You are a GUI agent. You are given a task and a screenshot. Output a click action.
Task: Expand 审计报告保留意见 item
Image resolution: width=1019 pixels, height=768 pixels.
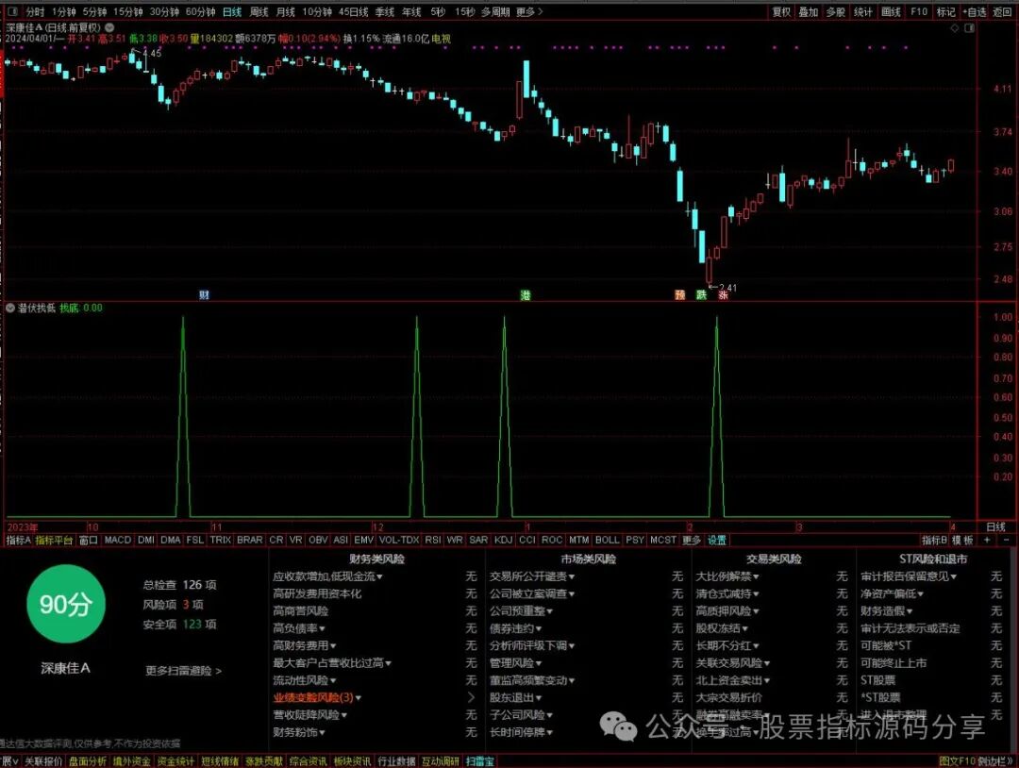point(909,576)
